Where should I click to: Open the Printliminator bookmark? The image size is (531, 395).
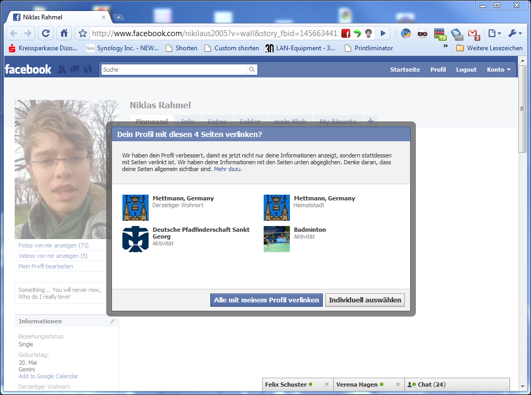click(369, 48)
